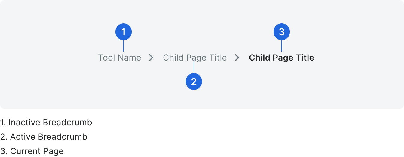Open the grey Child Page Title breadcrumb
This screenshot has width=404, height=157.
(195, 58)
